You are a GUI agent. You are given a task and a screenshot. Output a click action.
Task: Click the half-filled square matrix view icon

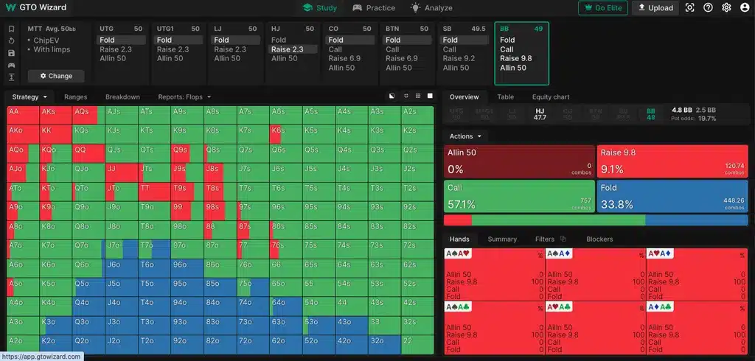(392, 97)
